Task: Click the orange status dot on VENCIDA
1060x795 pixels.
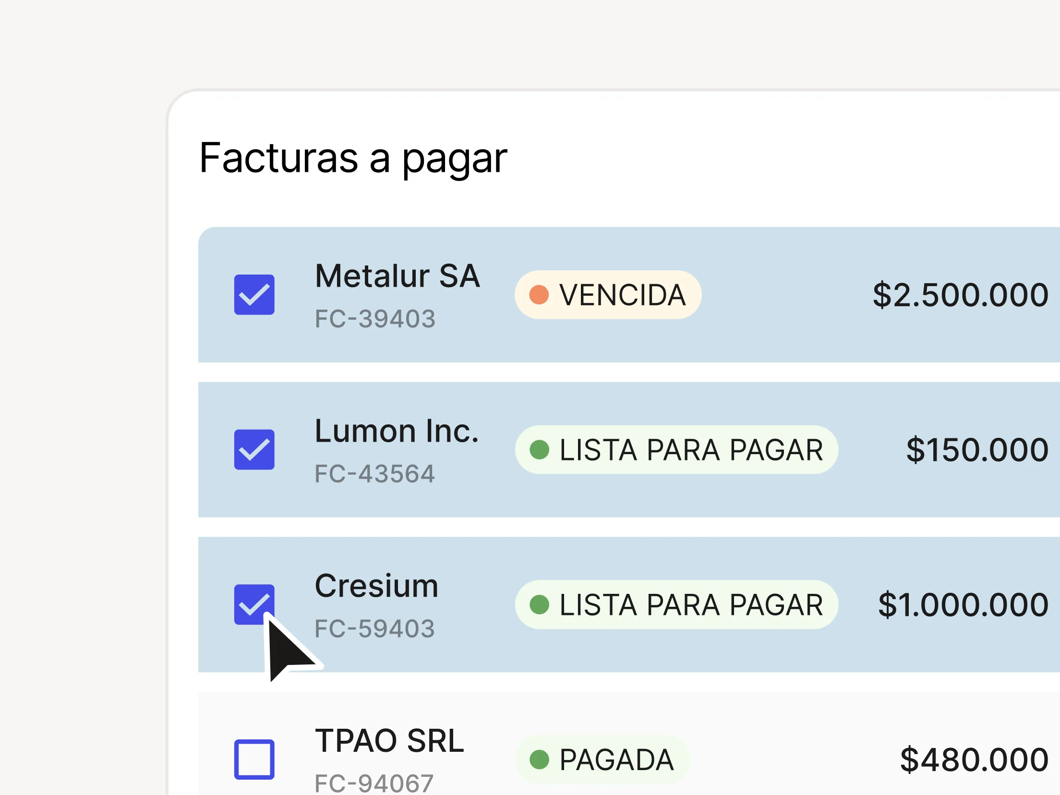Action: coord(540,295)
